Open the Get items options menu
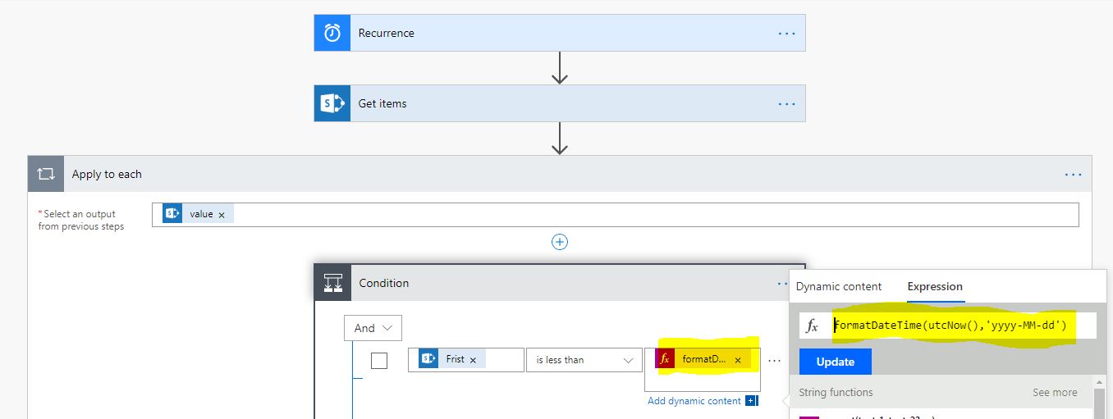1113x419 pixels. click(786, 104)
